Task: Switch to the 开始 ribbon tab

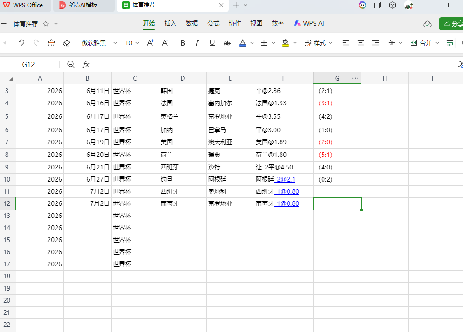Action: [149, 23]
